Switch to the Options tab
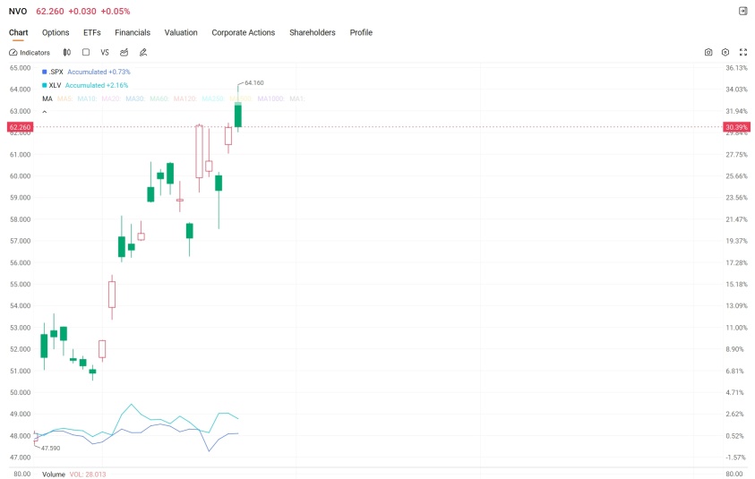This screenshot has width=755, height=479. pos(56,32)
